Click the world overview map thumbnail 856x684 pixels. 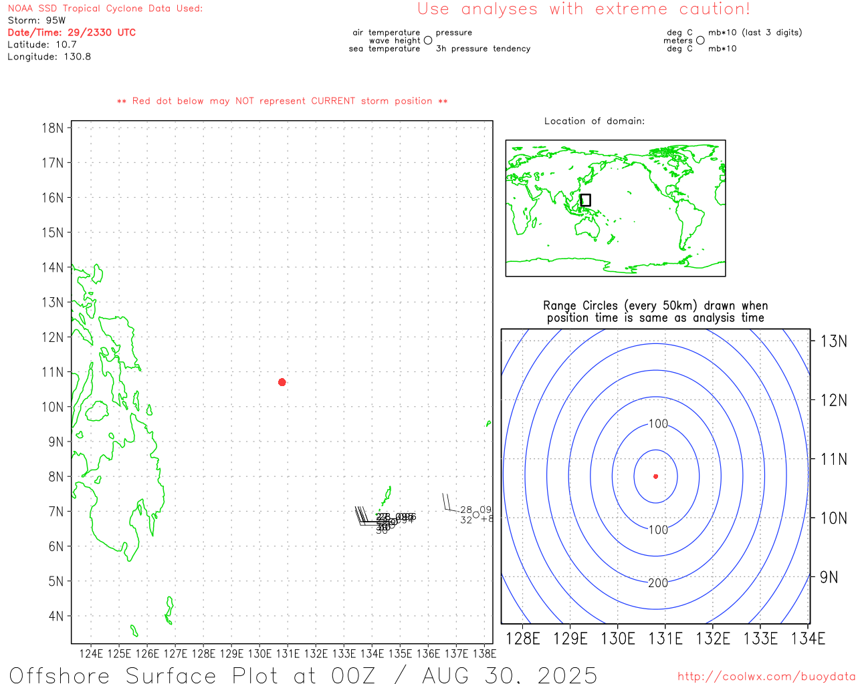pyautogui.click(x=615, y=208)
